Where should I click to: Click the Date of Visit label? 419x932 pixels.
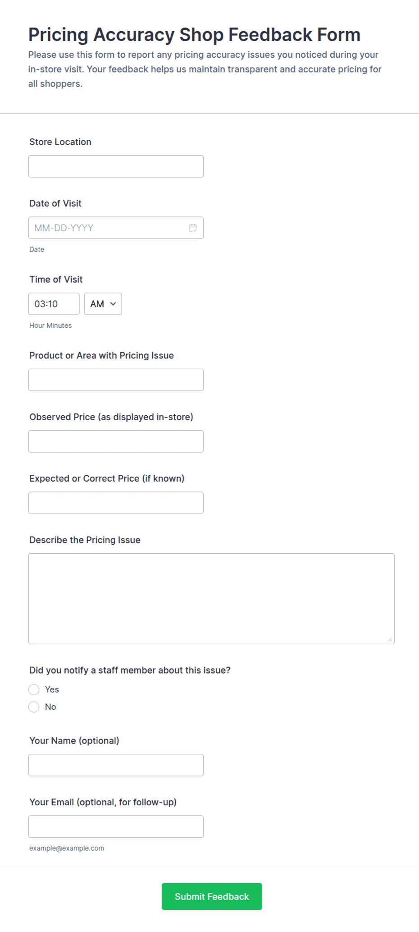pyautogui.click(x=55, y=203)
